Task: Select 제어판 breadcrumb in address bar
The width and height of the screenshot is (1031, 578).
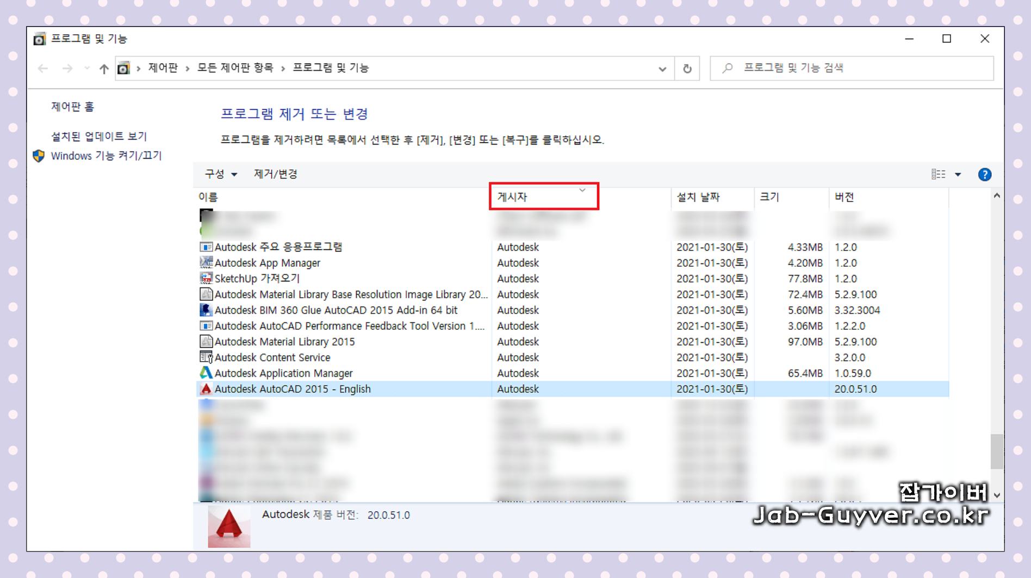Action: click(x=163, y=68)
